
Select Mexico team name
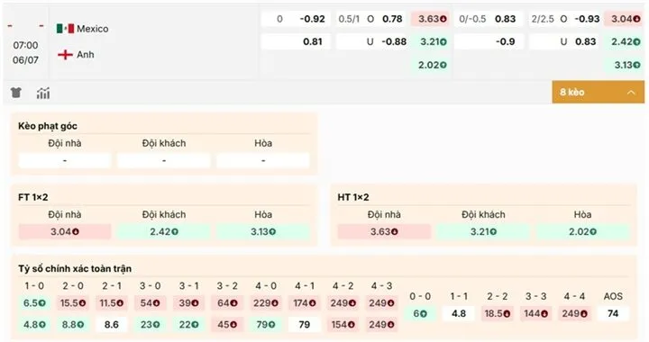[x=93, y=29]
